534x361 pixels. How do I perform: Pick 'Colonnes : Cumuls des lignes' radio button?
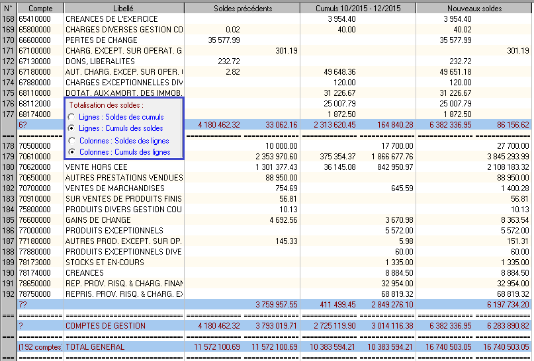(x=72, y=152)
